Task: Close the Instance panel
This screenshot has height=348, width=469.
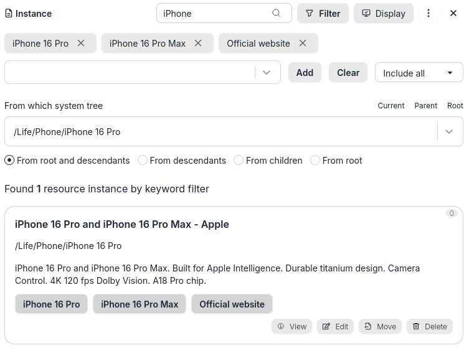Action: pos(453,13)
